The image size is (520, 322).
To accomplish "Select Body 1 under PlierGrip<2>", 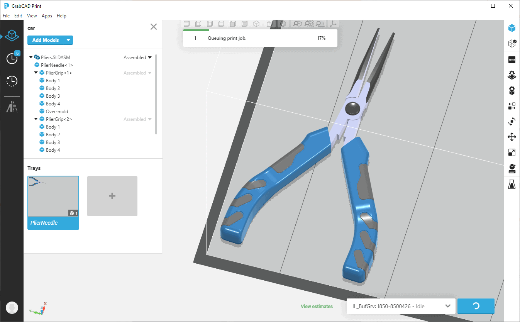I will [53, 127].
